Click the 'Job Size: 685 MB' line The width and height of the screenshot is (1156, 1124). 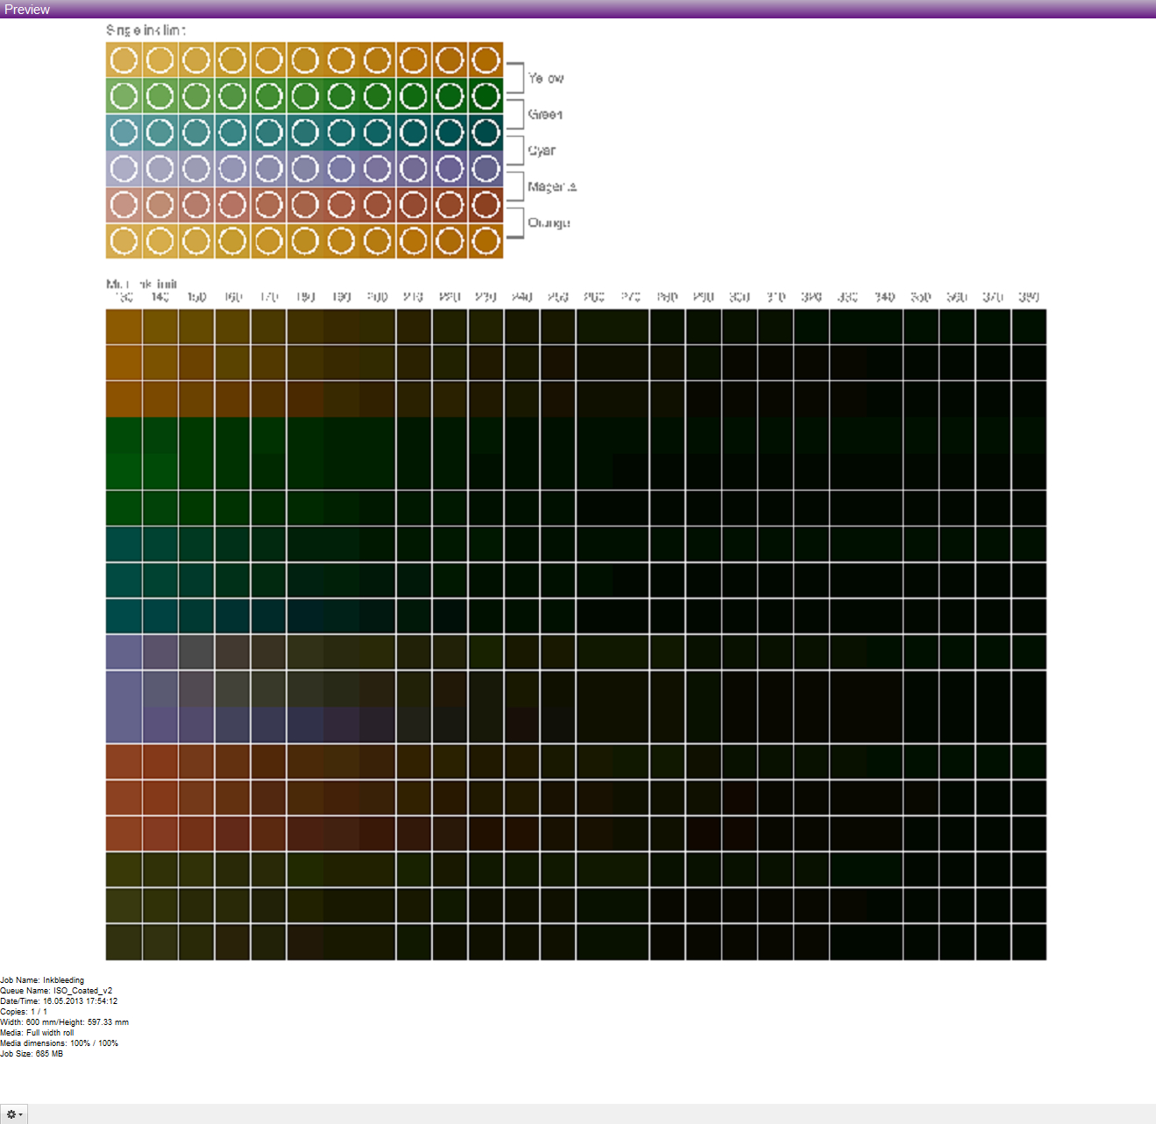[x=32, y=1054]
